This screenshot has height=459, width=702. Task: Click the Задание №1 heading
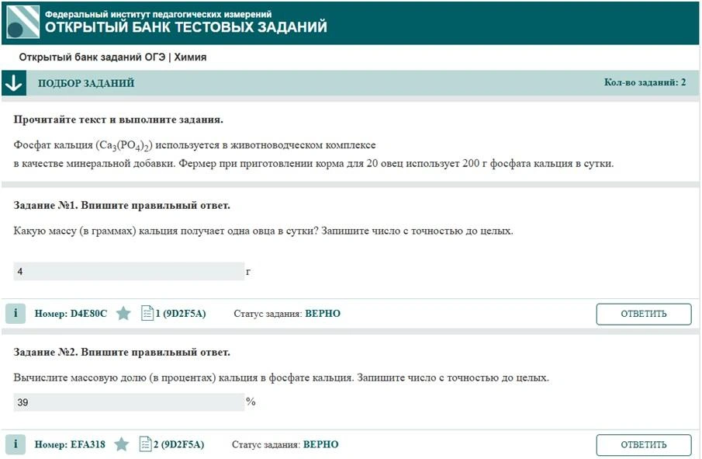point(122,205)
